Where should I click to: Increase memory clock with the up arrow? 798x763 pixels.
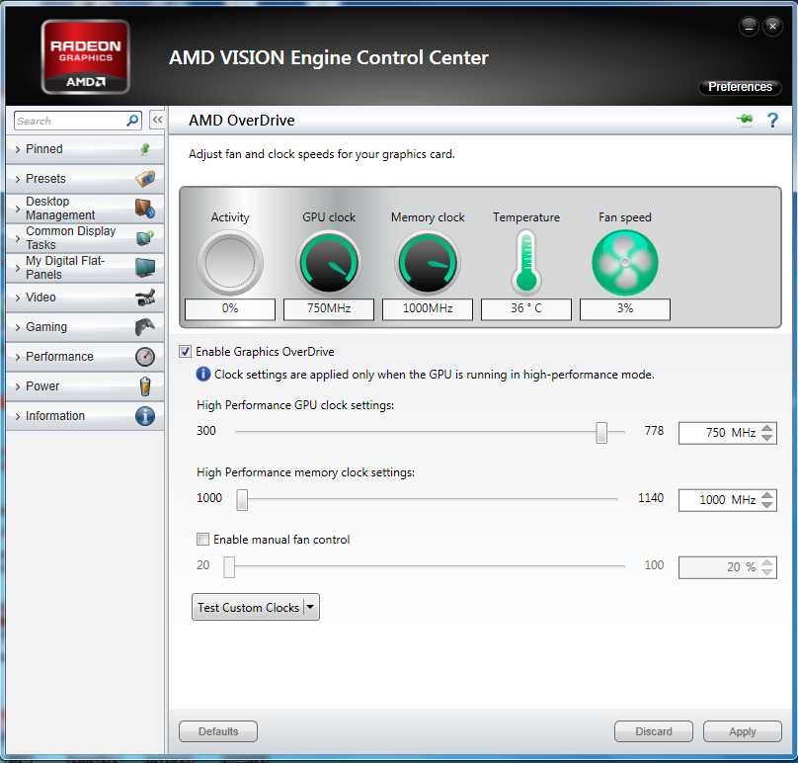(x=767, y=494)
